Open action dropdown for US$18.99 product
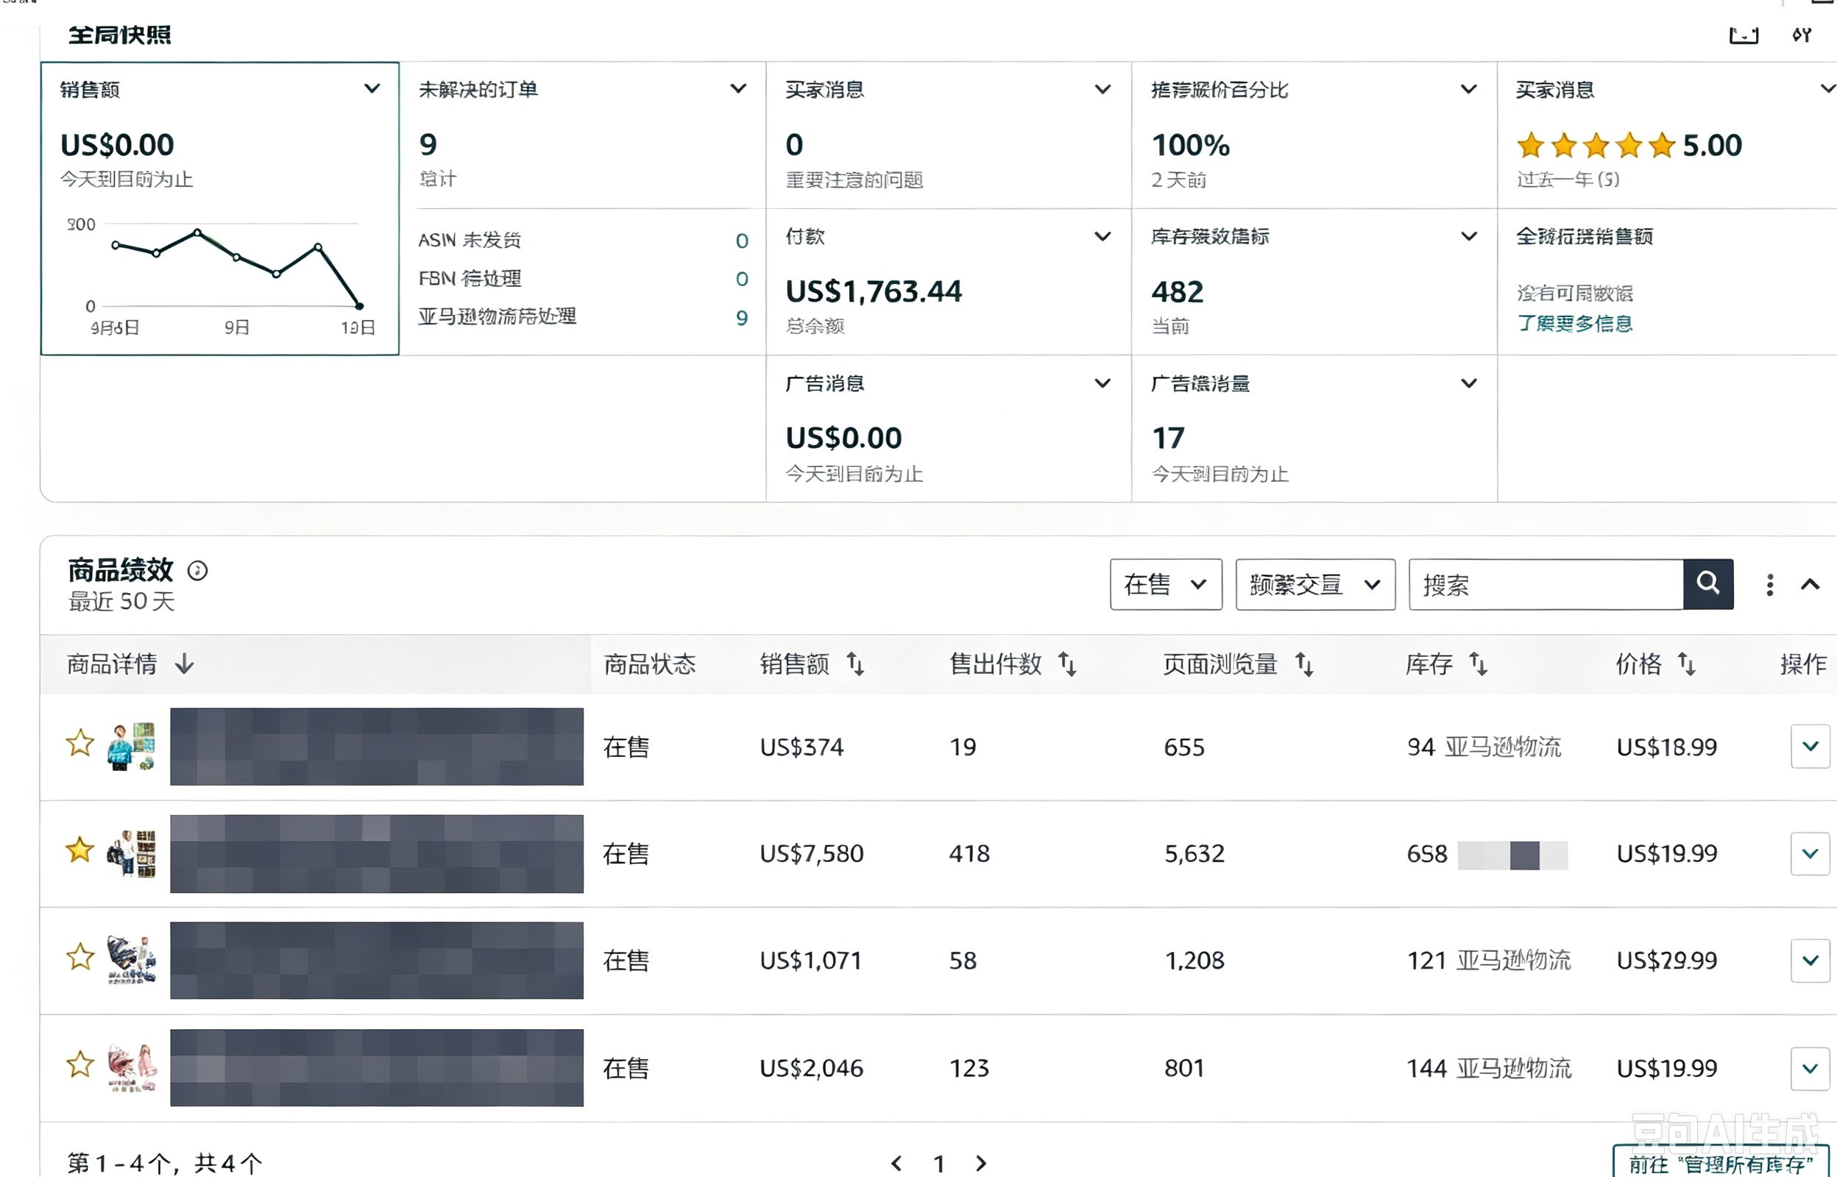 tap(1810, 746)
